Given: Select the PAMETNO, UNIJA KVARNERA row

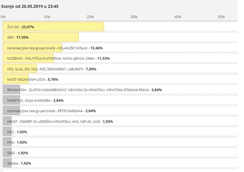Looking at the screenshot, I should [x=35, y=100].
